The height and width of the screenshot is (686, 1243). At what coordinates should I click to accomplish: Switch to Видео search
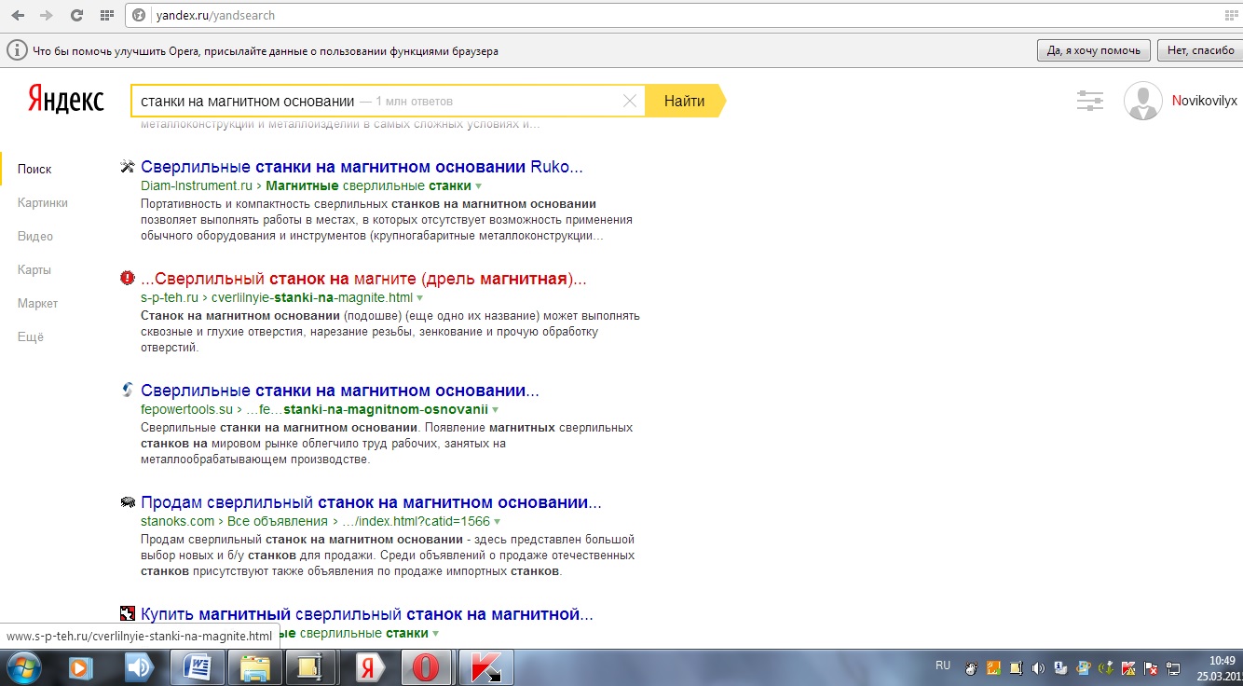pos(34,236)
